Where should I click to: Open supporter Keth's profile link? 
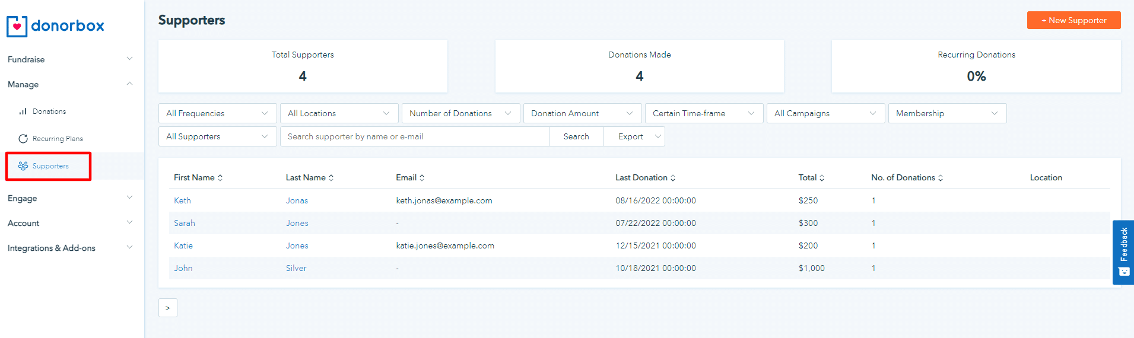click(182, 200)
